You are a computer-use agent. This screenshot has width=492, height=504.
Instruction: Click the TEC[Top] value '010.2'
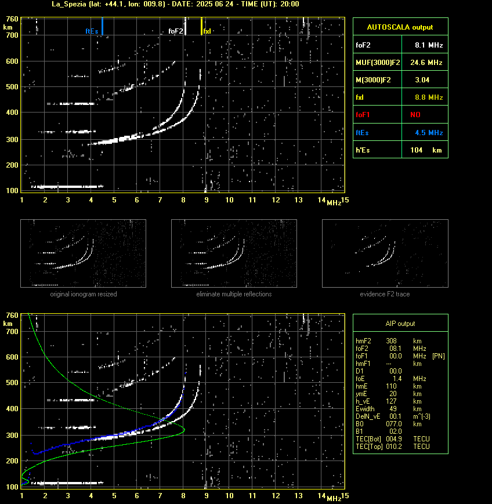point(394,447)
